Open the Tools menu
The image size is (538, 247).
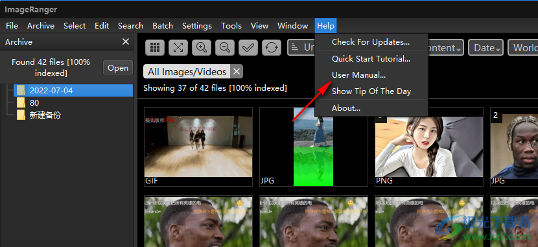(x=231, y=26)
